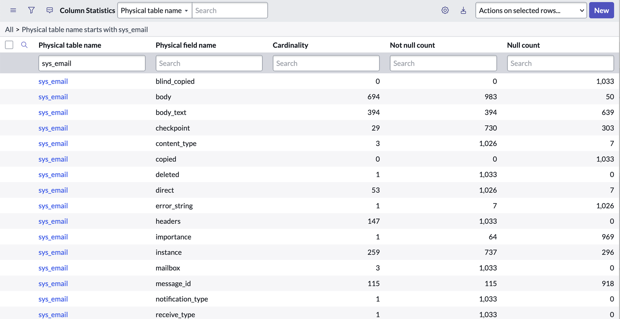This screenshot has height=319, width=620.
Task: Expand Actions on selected rows dropdown
Action: 531,11
